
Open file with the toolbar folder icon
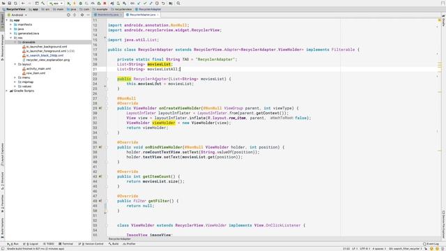pyautogui.click(x=3, y=3)
